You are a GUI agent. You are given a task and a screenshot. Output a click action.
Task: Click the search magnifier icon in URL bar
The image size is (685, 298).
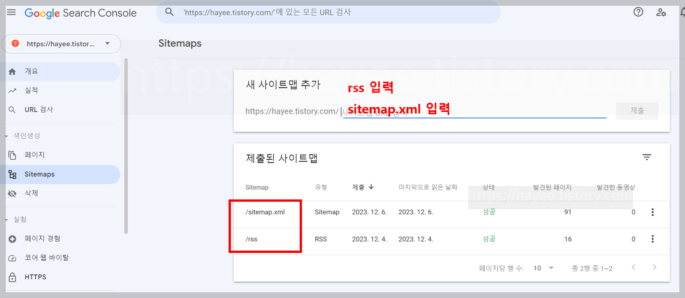(169, 12)
